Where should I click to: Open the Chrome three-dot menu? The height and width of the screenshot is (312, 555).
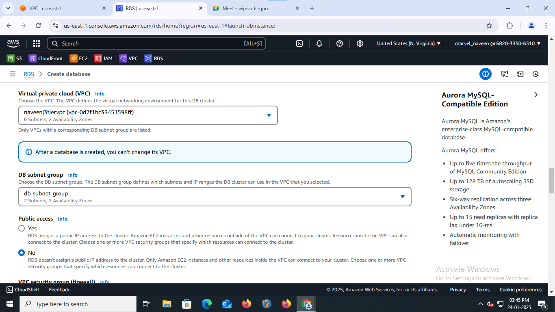coord(545,26)
